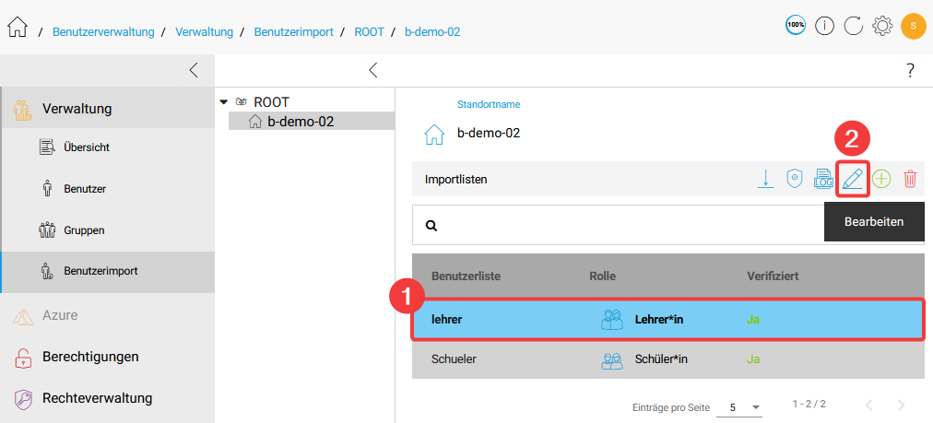Select b-demo-02 in the tree
Screen dimensions: 933x423
[x=300, y=121]
